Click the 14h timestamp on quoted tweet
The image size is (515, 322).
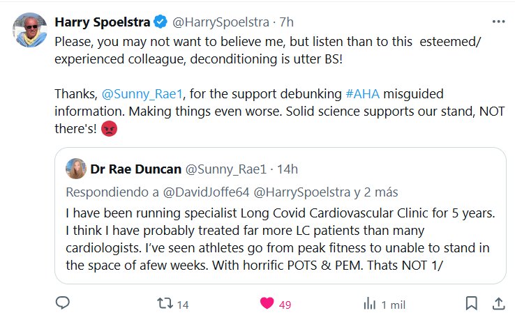288,169
